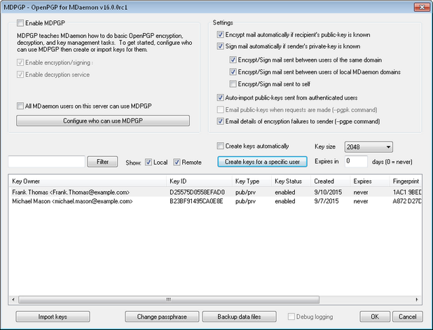This screenshot has height=330, width=433.
Task: Click the horizontal scrollbar of key list
Action: tap(210, 299)
